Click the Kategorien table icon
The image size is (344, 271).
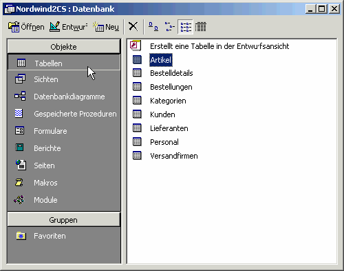click(137, 101)
